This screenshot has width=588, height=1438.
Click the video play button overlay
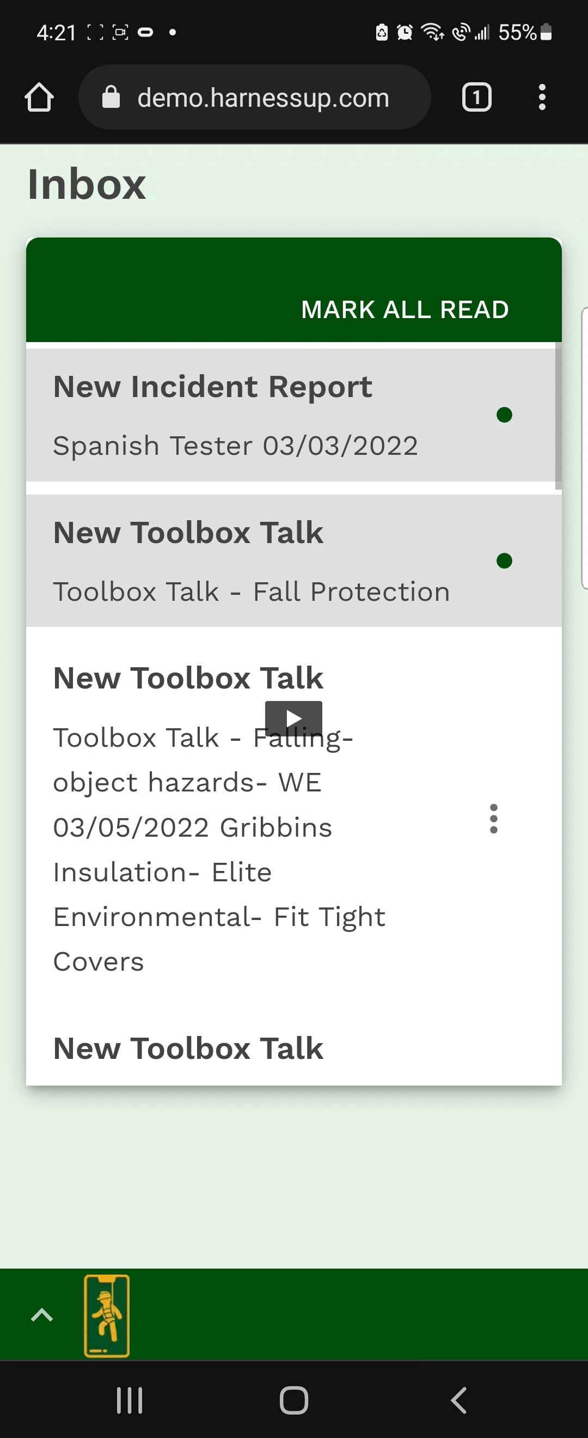tap(293, 717)
